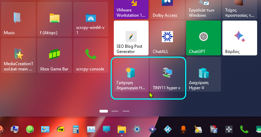Switch to the second page indicator
261x137 pixels.
pos(115,111)
